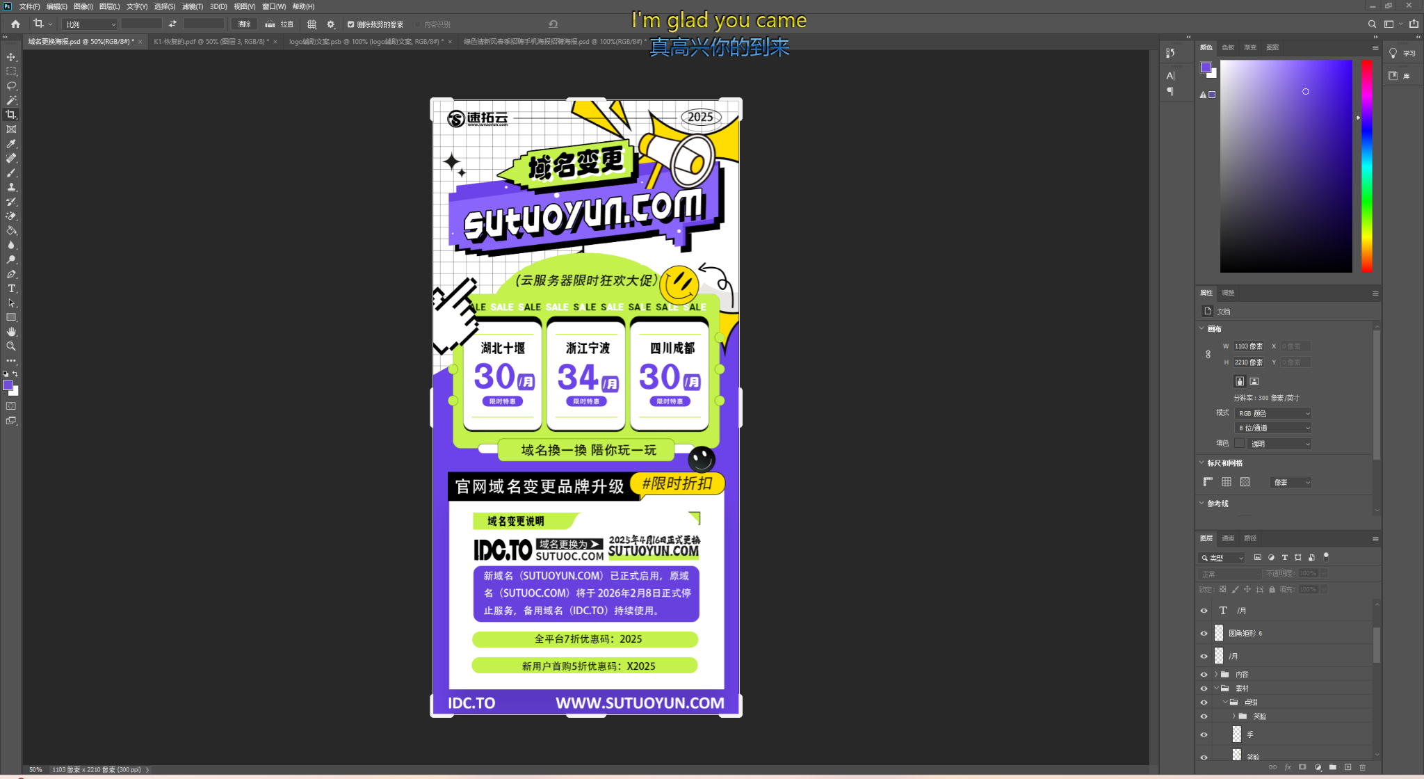1424x779 pixels.
Task: Select the Lasso tool
Action: [11, 86]
